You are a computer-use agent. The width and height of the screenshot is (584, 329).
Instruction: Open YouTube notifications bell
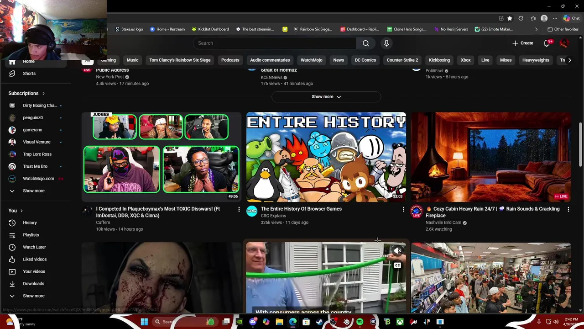547,43
